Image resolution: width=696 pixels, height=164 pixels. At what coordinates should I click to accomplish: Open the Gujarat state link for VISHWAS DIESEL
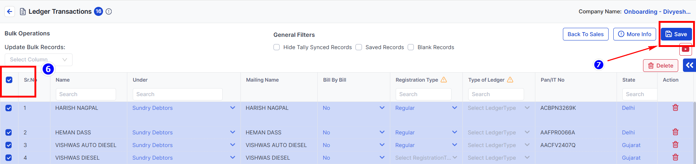631,158
